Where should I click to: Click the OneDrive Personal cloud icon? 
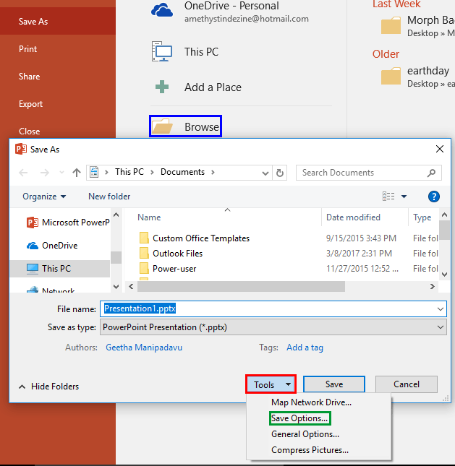pyautogui.click(x=161, y=10)
